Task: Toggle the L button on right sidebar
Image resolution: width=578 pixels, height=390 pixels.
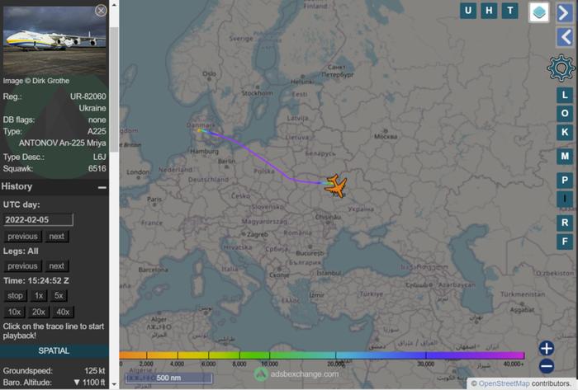Action: pos(565,94)
